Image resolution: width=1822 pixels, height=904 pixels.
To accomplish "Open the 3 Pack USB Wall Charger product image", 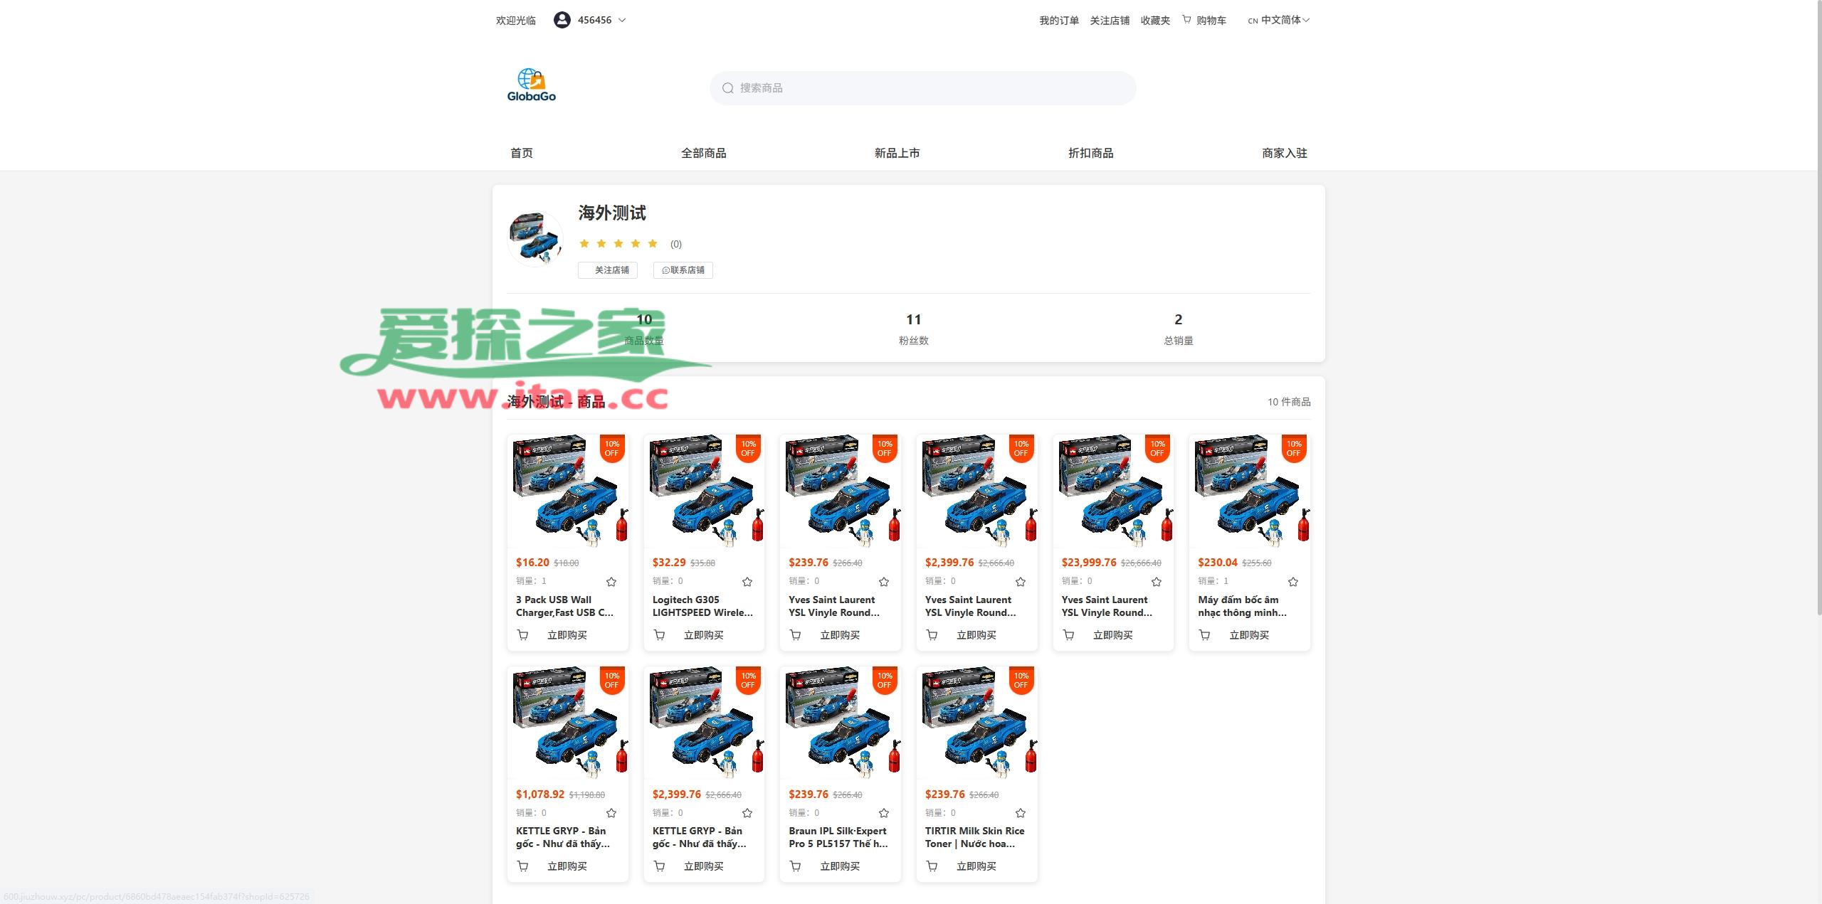I will 568,491.
